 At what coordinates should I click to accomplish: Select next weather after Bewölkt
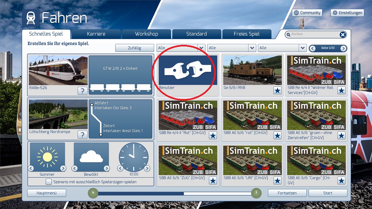click(x=107, y=168)
